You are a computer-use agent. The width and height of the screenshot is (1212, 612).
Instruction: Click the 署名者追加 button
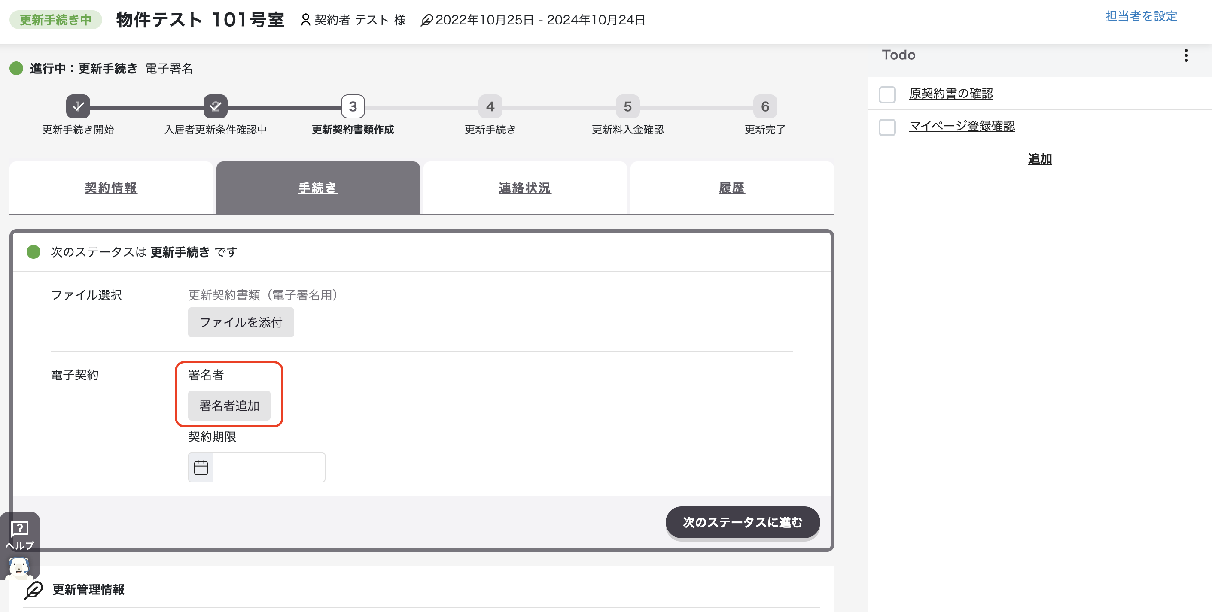[229, 406]
